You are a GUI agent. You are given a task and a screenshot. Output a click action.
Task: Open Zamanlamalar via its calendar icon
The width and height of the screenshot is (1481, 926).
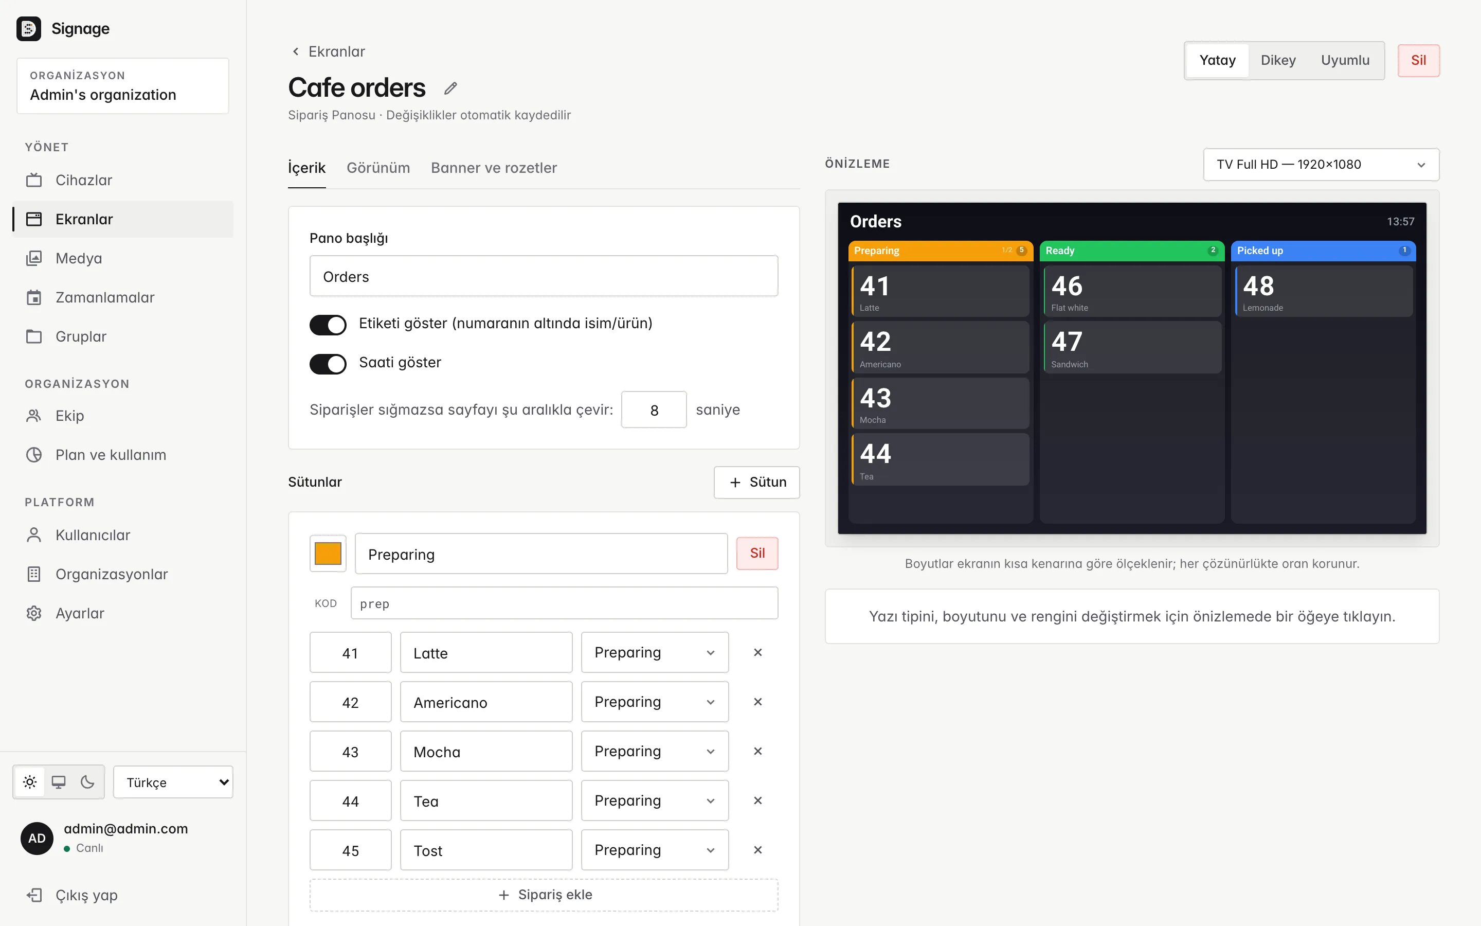pos(34,298)
